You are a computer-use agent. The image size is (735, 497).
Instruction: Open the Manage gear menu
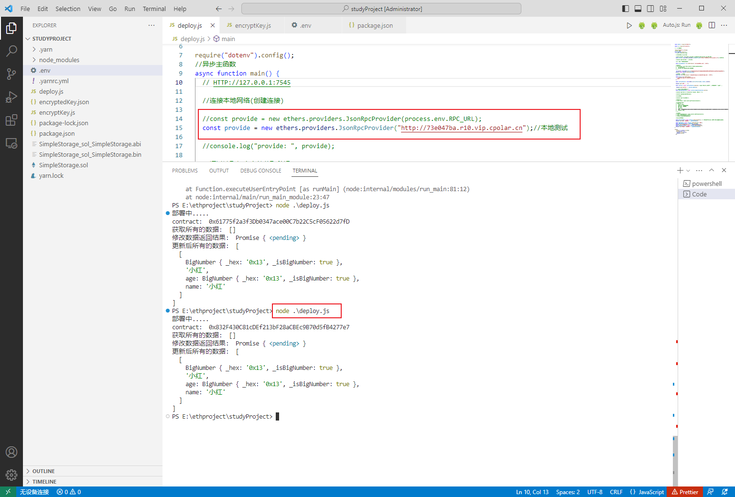(x=11, y=475)
